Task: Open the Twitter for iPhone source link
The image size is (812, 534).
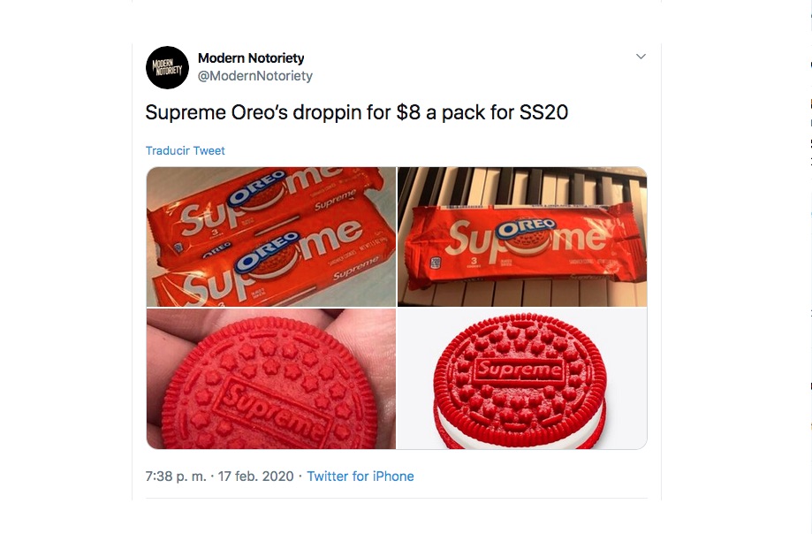Action: pyautogui.click(x=360, y=476)
